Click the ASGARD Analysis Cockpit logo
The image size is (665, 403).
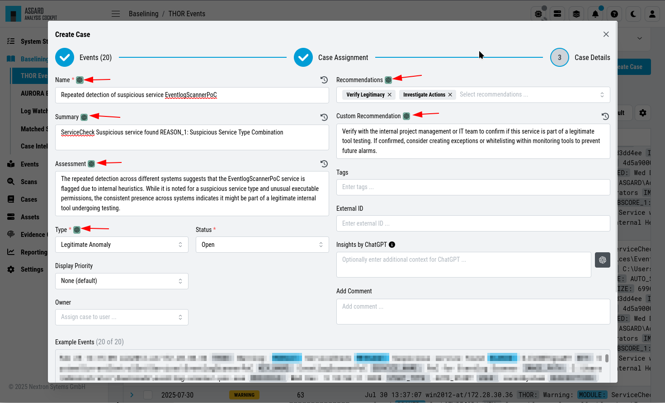coord(32,14)
